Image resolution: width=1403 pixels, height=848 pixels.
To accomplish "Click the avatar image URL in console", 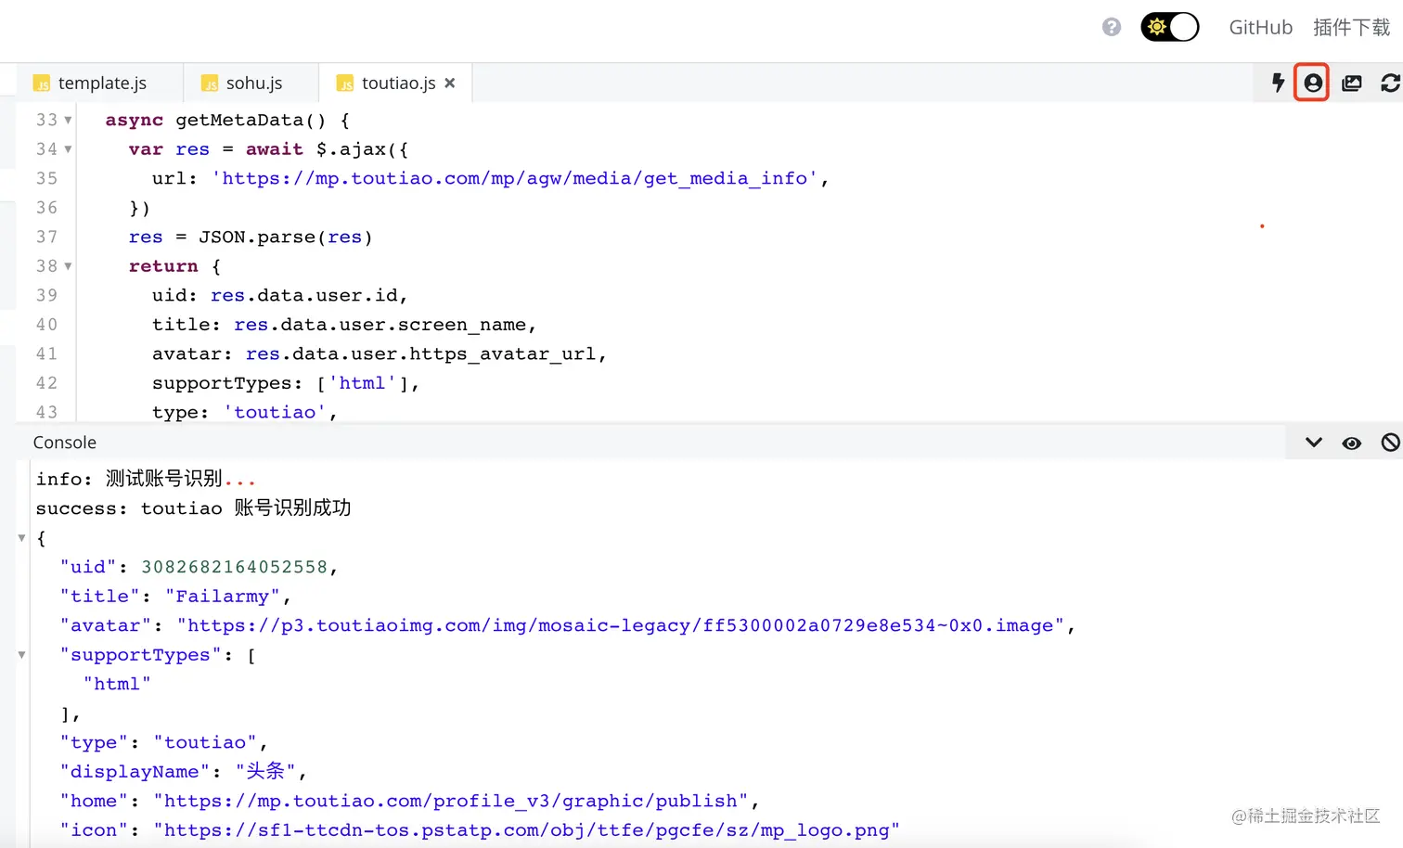I will coord(620,625).
